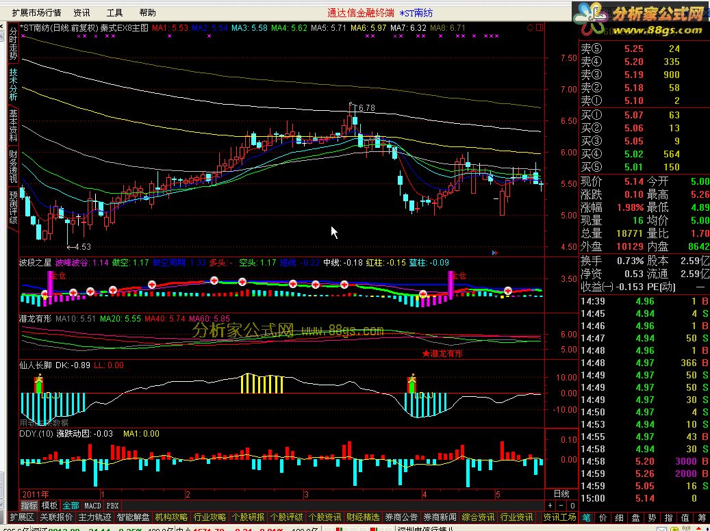Click the 卖⑤ order row at 5.25
Screen dimensions: 710x531
(644, 49)
